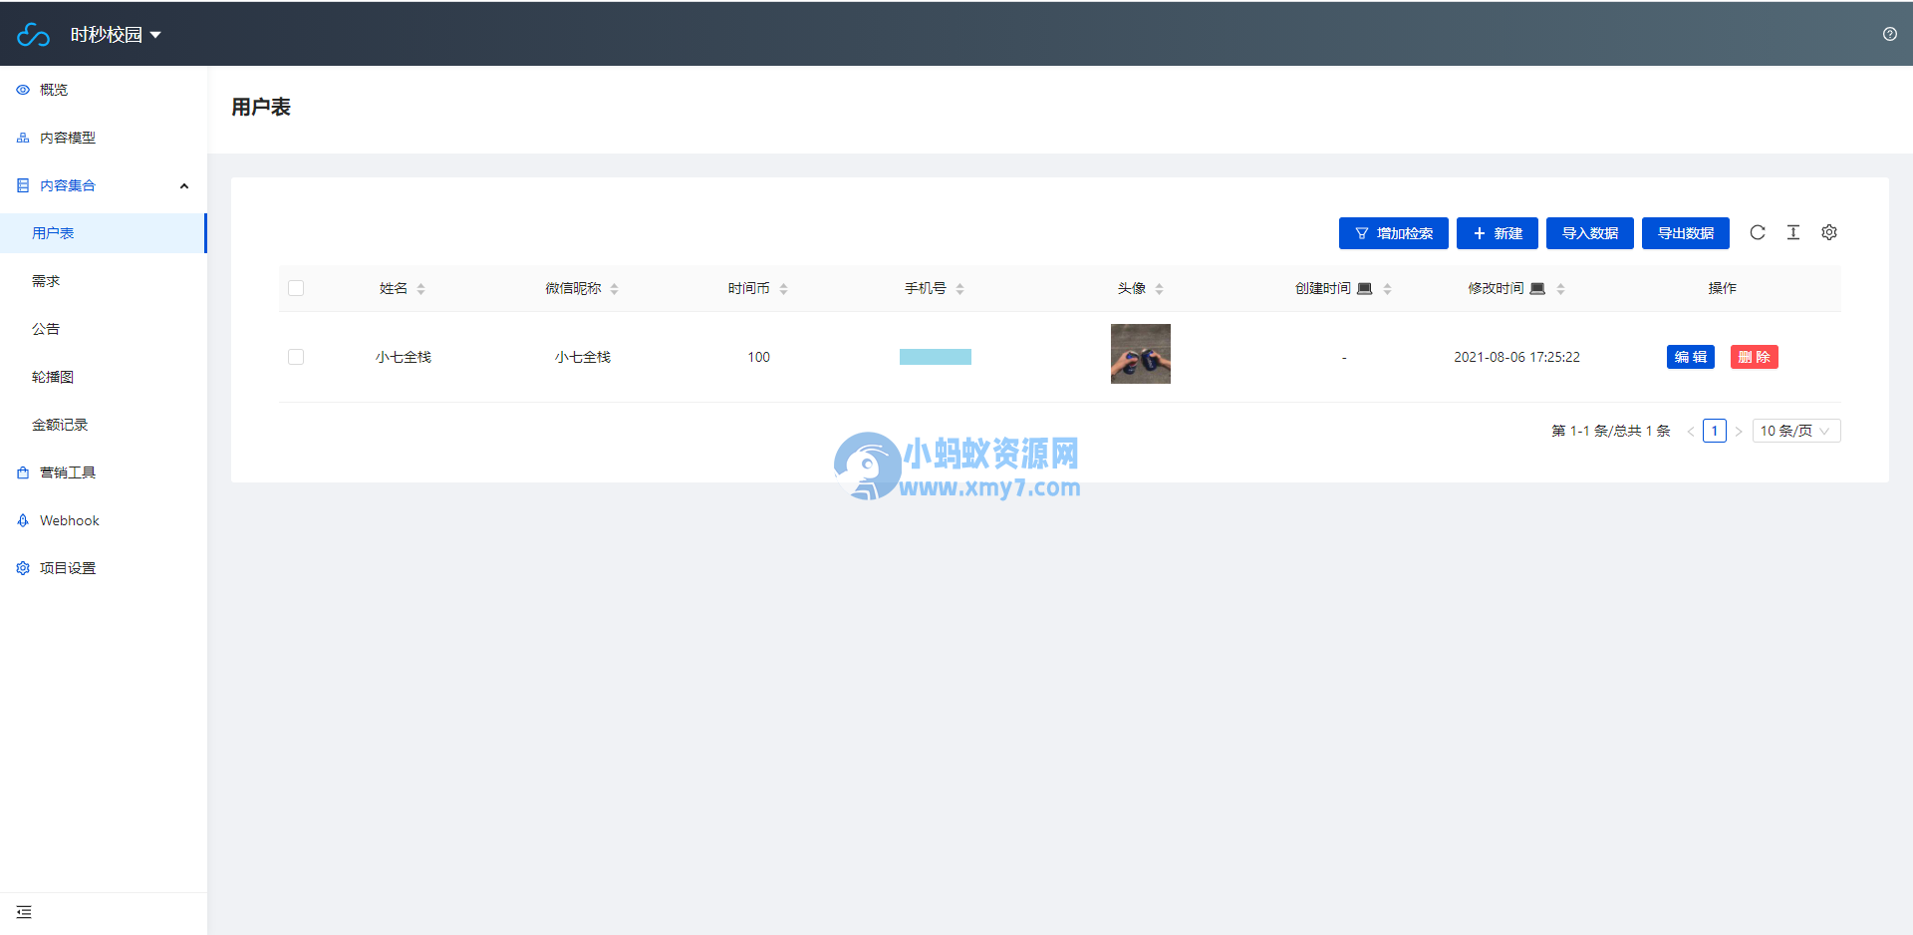1913x935 pixels.
Task: Collapse the 内容集合 section chevron
Action: point(184,185)
